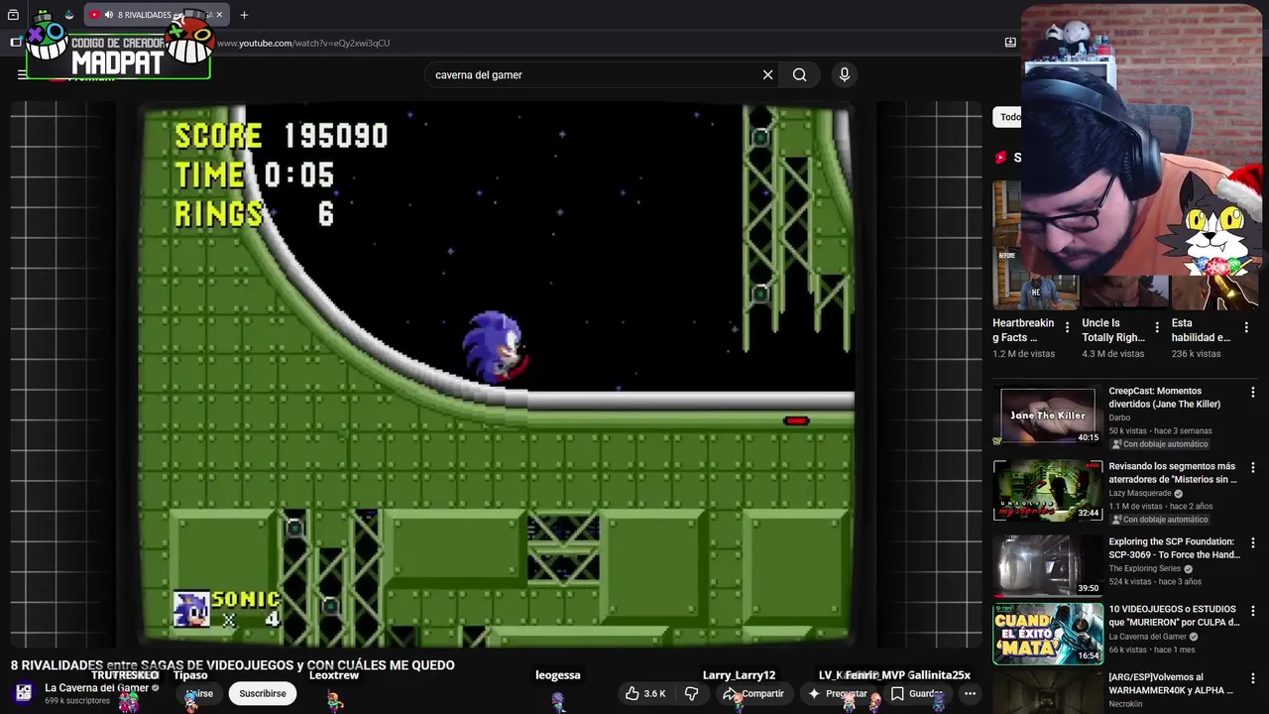The width and height of the screenshot is (1269, 714).
Task: Open options menu for 10 VIDEOJUEGOS video
Action: tap(1253, 611)
